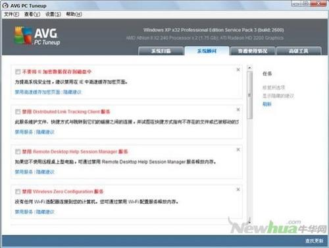Screen dimensions: 329x248
Task: Click 隐藏建议 in the IE encrypted data card
Action: 72,92
